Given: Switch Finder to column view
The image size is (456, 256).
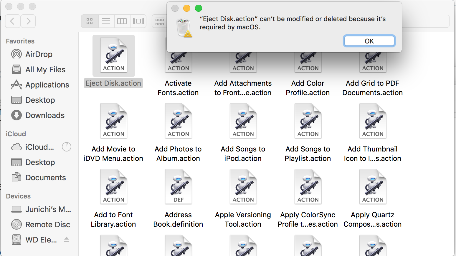Looking at the screenshot, I should click(x=122, y=21).
